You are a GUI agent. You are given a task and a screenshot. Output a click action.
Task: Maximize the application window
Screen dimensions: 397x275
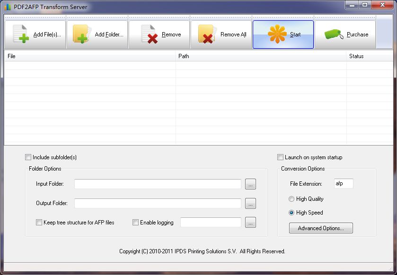tap(365, 5)
